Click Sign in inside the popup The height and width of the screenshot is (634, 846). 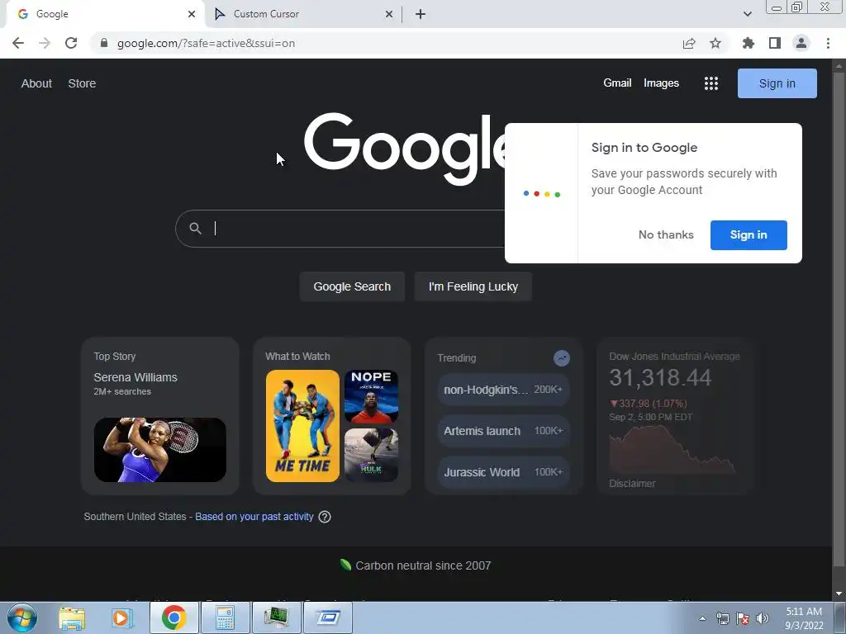click(749, 235)
